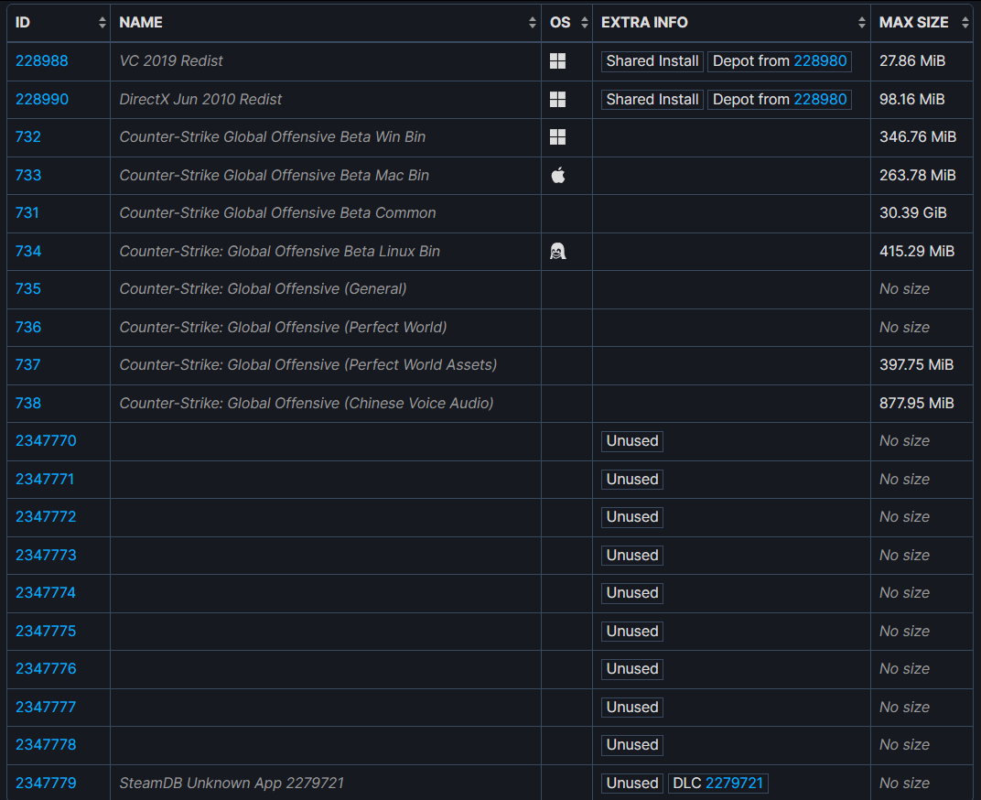Click the Windows icon in DirectX Jun 2010 row
The image size is (981, 800).
(x=557, y=99)
